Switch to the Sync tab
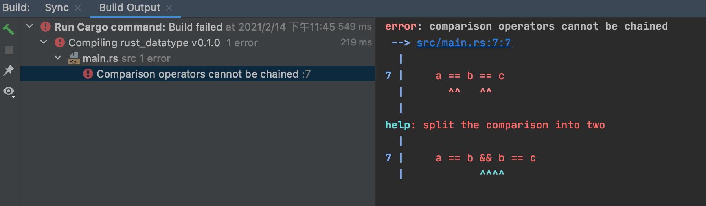 [57, 7]
